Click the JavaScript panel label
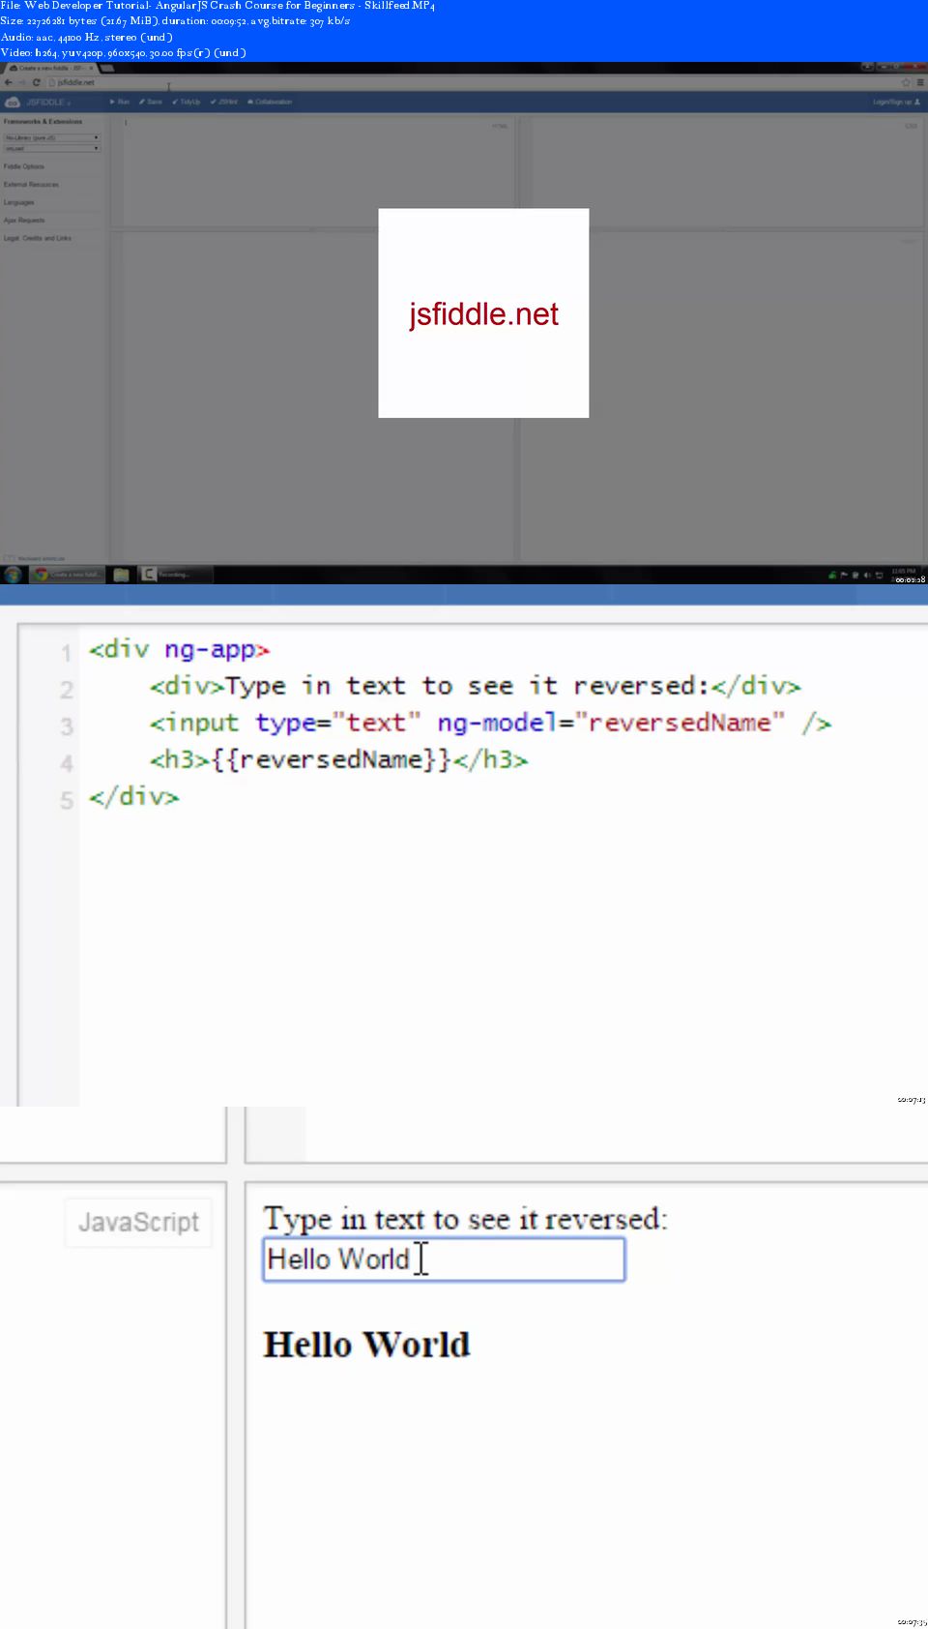Image resolution: width=928 pixels, height=1629 pixels. (138, 1223)
